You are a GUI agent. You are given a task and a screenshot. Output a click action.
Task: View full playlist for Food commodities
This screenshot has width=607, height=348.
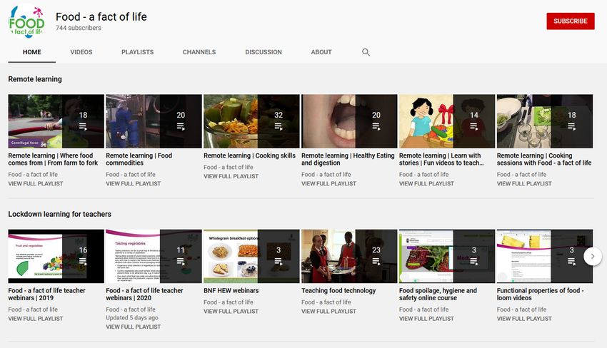133,183
